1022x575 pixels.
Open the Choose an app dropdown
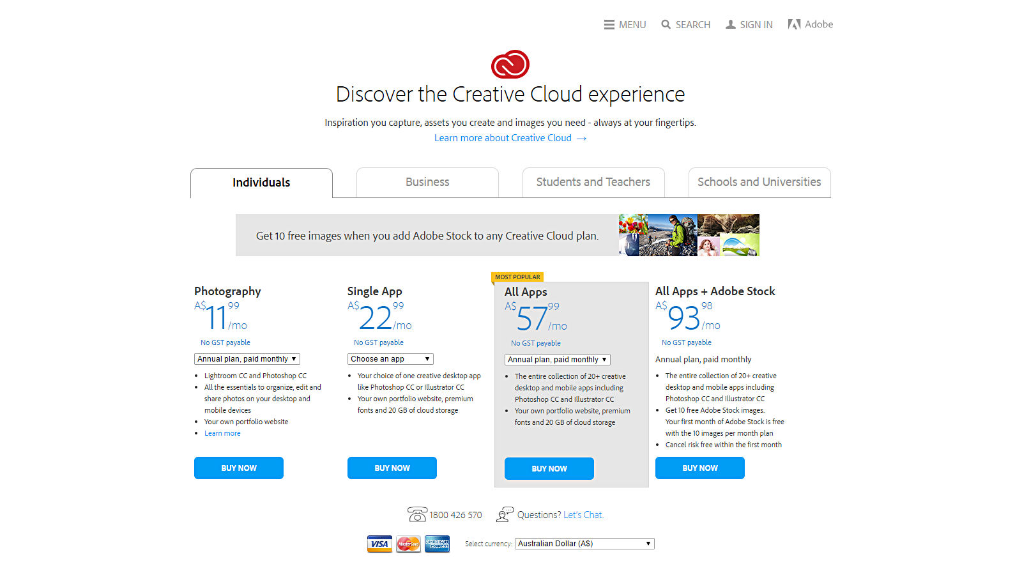(391, 359)
